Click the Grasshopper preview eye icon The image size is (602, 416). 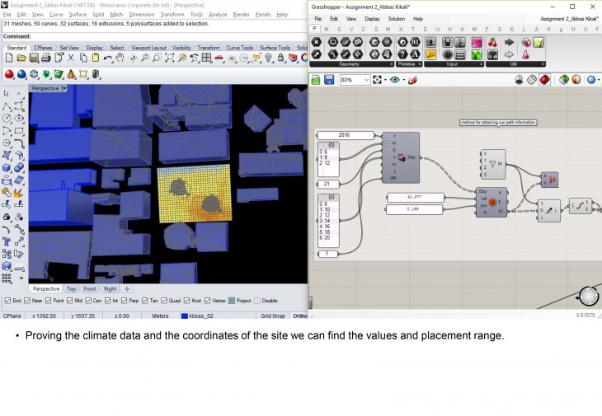tap(396, 80)
